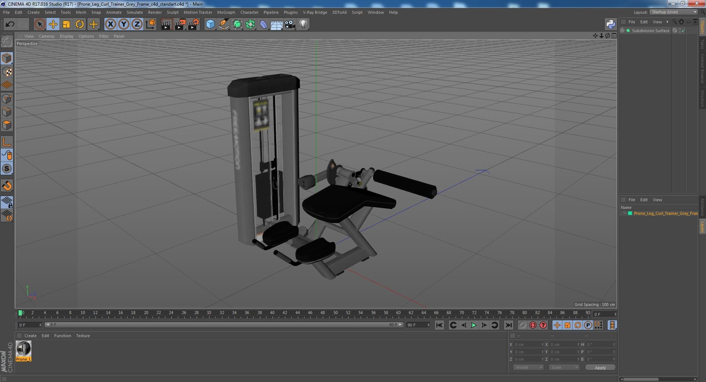Disable the Subdivision Surface green checkmark
The width and height of the screenshot is (706, 382).
(683, 31)
